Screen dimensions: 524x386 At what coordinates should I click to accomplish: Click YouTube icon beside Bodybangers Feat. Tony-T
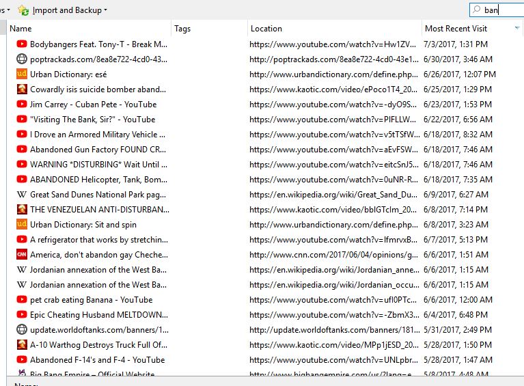[x=22, y=44]
